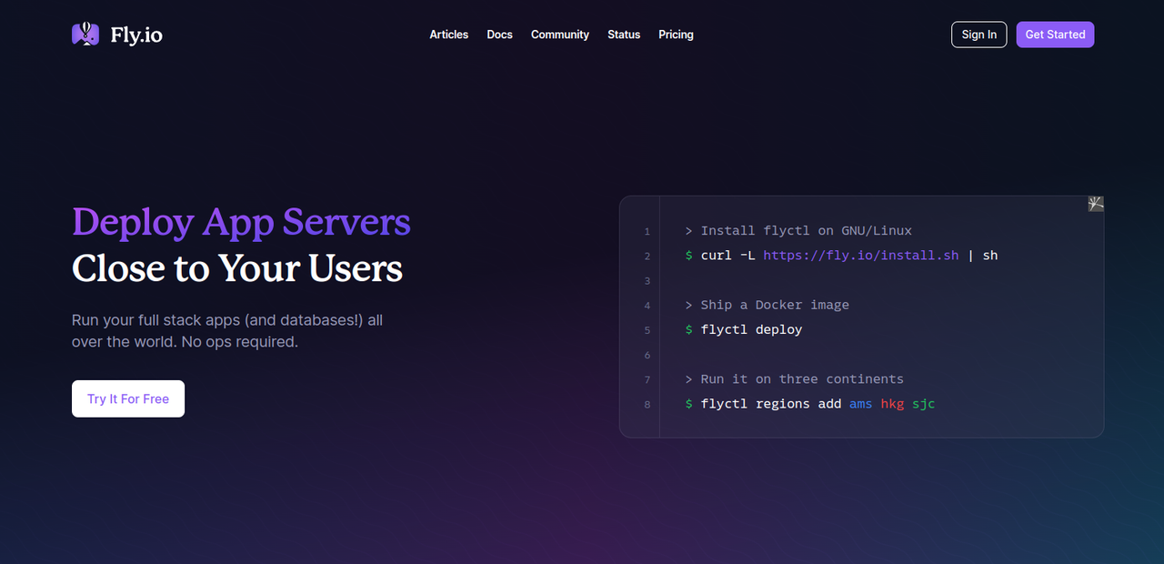Viewport: 1164px width, 564px height.
Task: Click the Try It For Free button
Action: point(128,398)
